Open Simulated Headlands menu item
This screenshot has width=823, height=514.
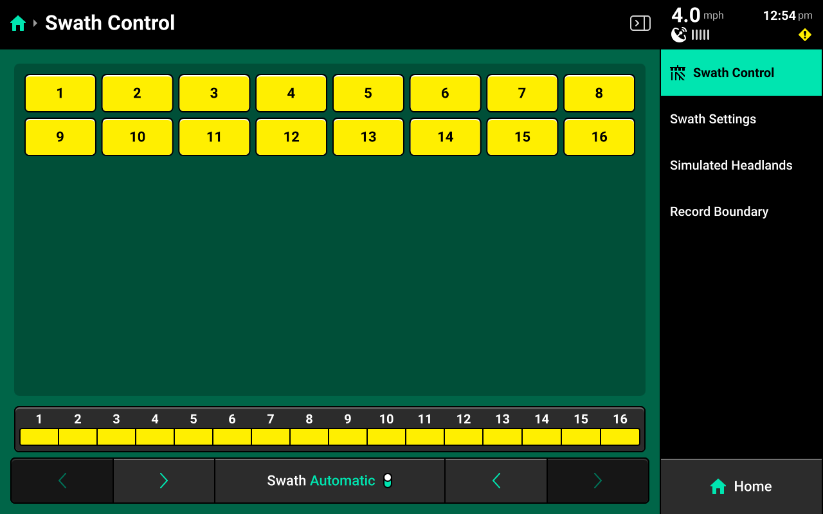(731, 165)
